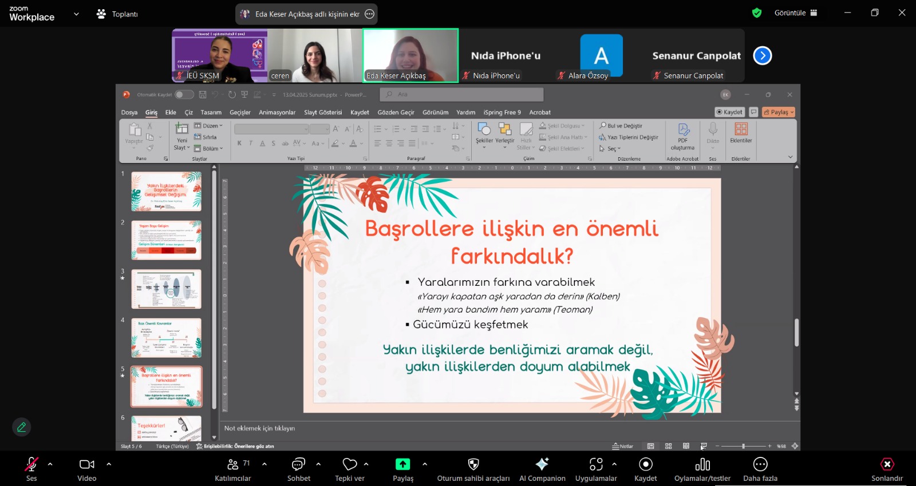916x486 pixels.
Task: Open the Tasarım ribbon tab
Action: (x=211, y=113)
